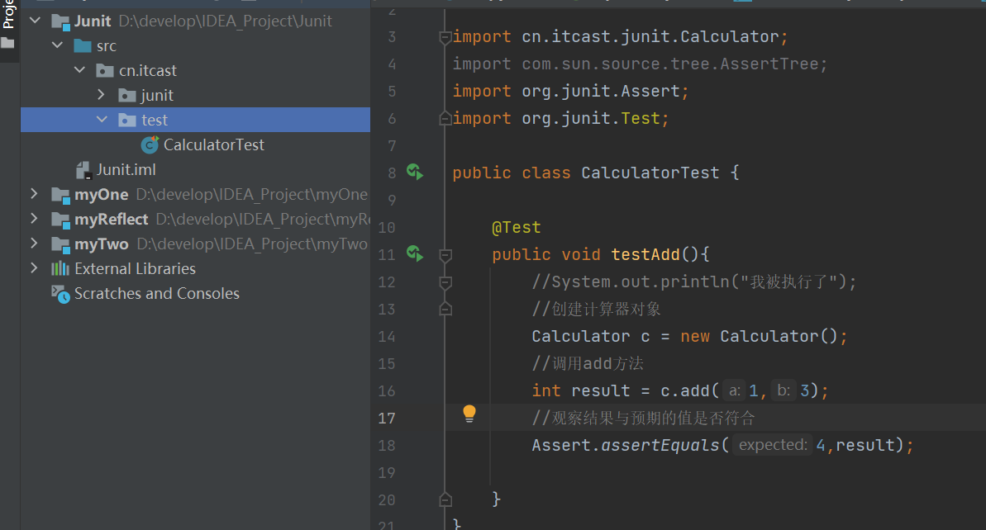Click the run test icon beside testAdd
The image size is (986, 530).
click(x=414, y=253)
